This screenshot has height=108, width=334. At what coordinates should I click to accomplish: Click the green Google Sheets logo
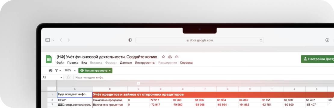tap(49, 59)
